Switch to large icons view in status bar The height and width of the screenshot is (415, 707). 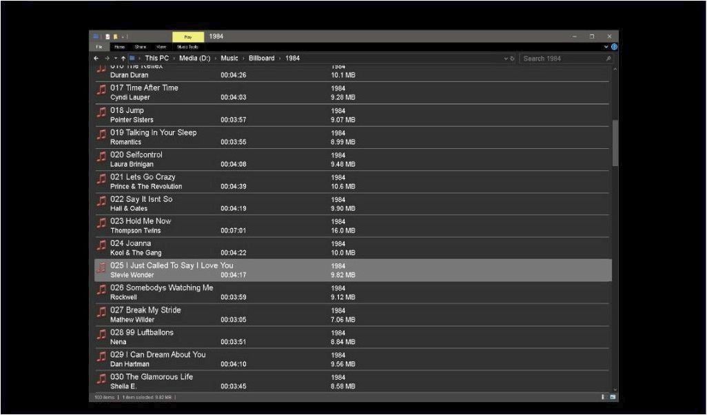[x=612, y=397]
